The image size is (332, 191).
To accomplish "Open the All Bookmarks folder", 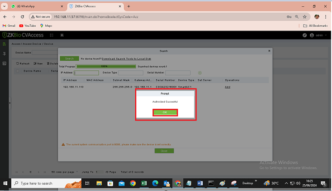I will [x=316, y=26].
